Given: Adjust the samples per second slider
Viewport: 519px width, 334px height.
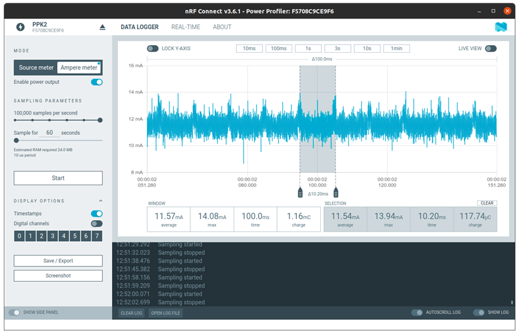Looking at the screenshot, I should [100, 120].
